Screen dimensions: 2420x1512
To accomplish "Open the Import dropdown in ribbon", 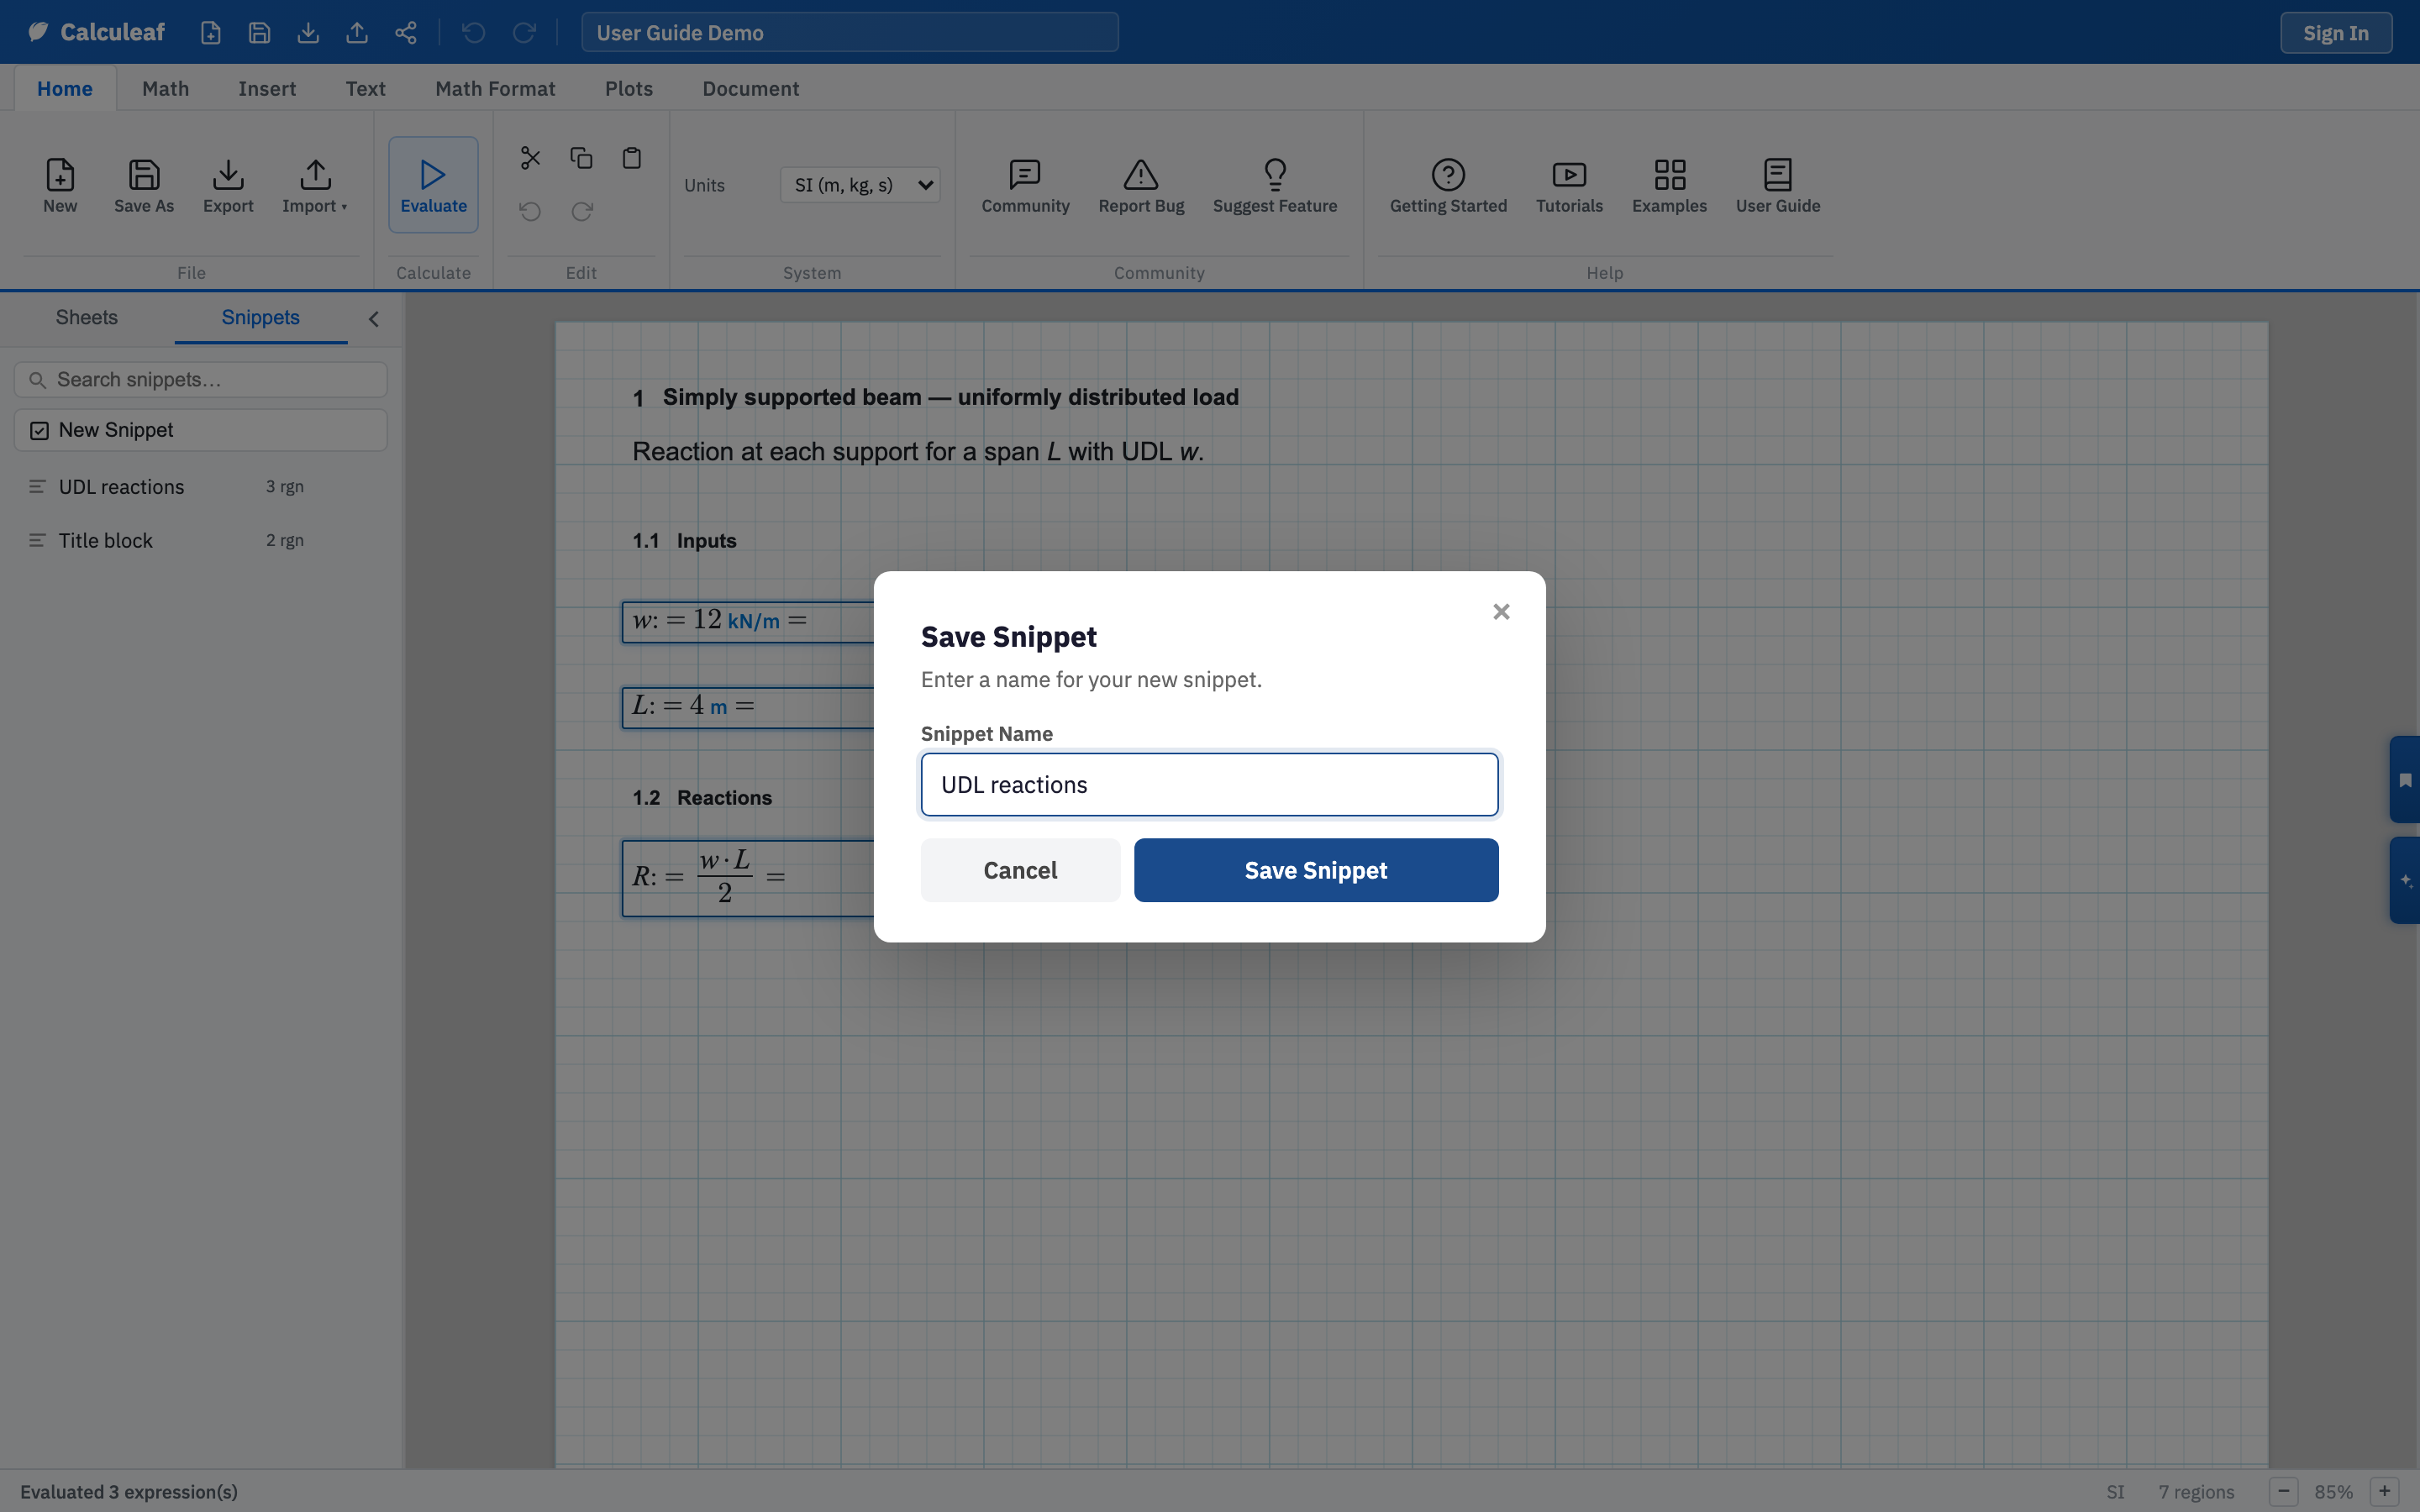I will coord(315,185).
